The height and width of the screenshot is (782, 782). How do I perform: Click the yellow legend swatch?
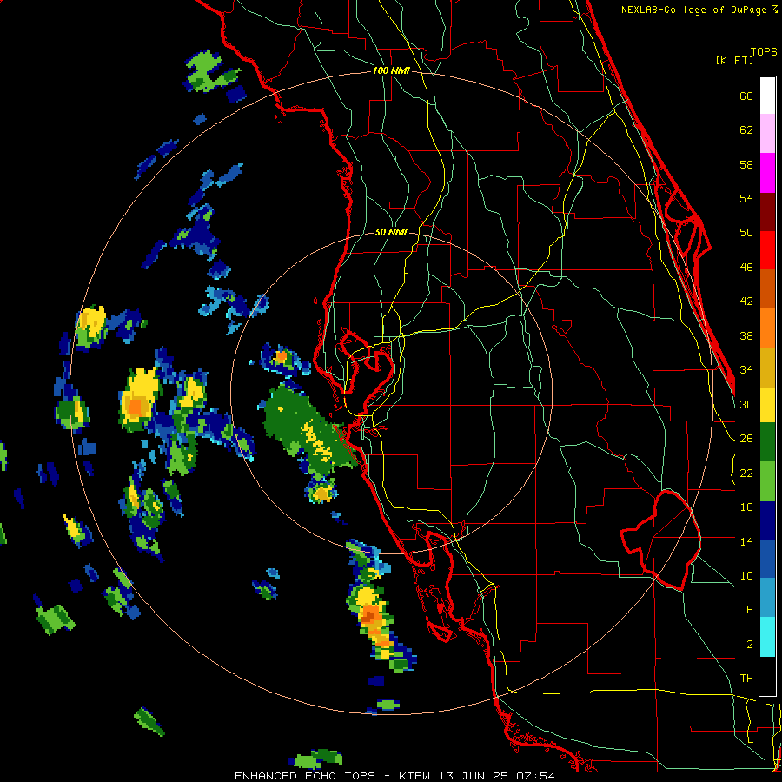tap(767, 405)
